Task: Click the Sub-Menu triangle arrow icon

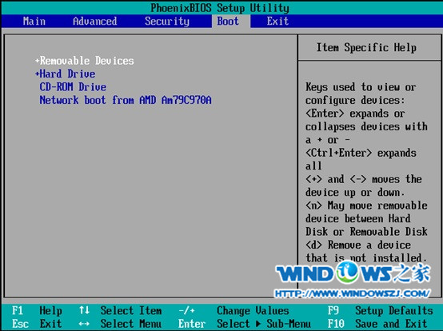Action: pos(258,324)
